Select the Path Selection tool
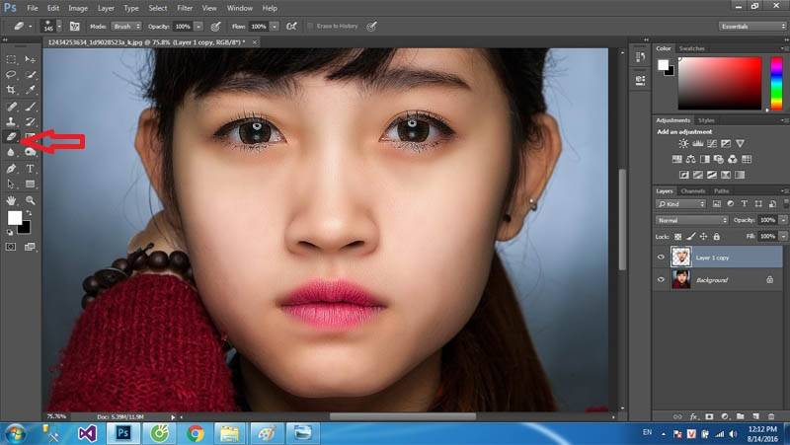The width and height of the screenshot is (790, 445). point(11,184)
